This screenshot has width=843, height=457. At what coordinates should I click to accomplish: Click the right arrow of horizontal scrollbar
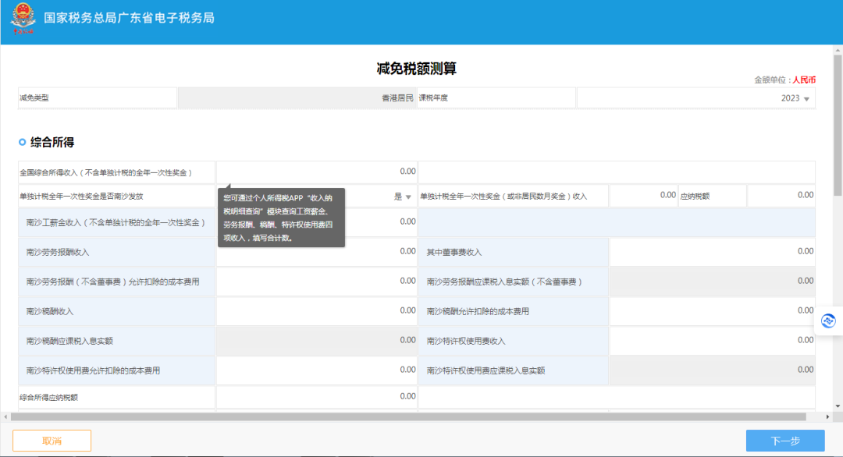click(827, 416)
